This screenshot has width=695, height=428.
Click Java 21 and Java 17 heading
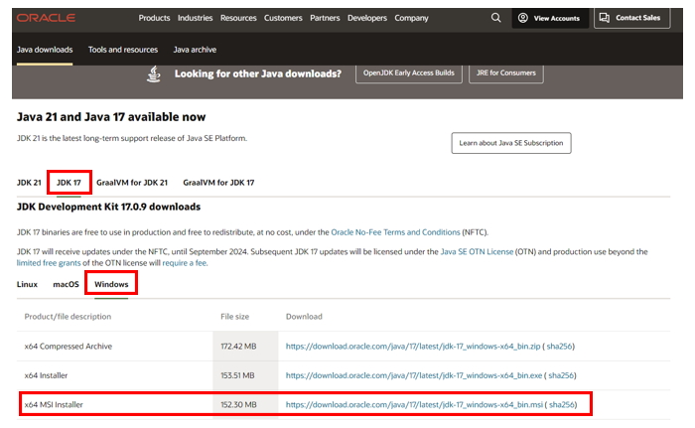point(111,116)
